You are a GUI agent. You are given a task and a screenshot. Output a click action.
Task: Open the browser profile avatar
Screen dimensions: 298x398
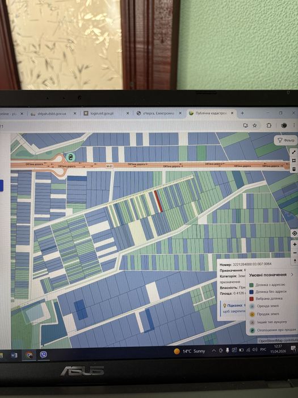point(284,126)
